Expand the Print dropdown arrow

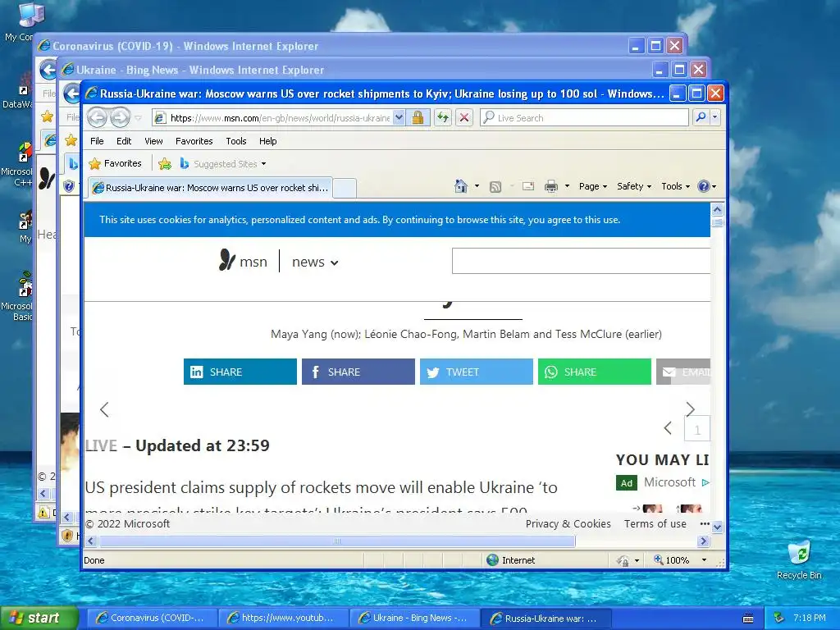(567, 186)
